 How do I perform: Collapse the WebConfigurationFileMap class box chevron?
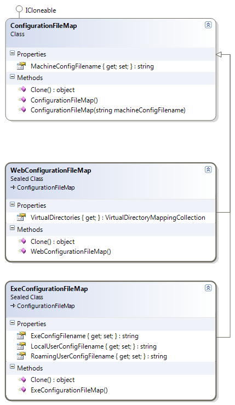208,169
